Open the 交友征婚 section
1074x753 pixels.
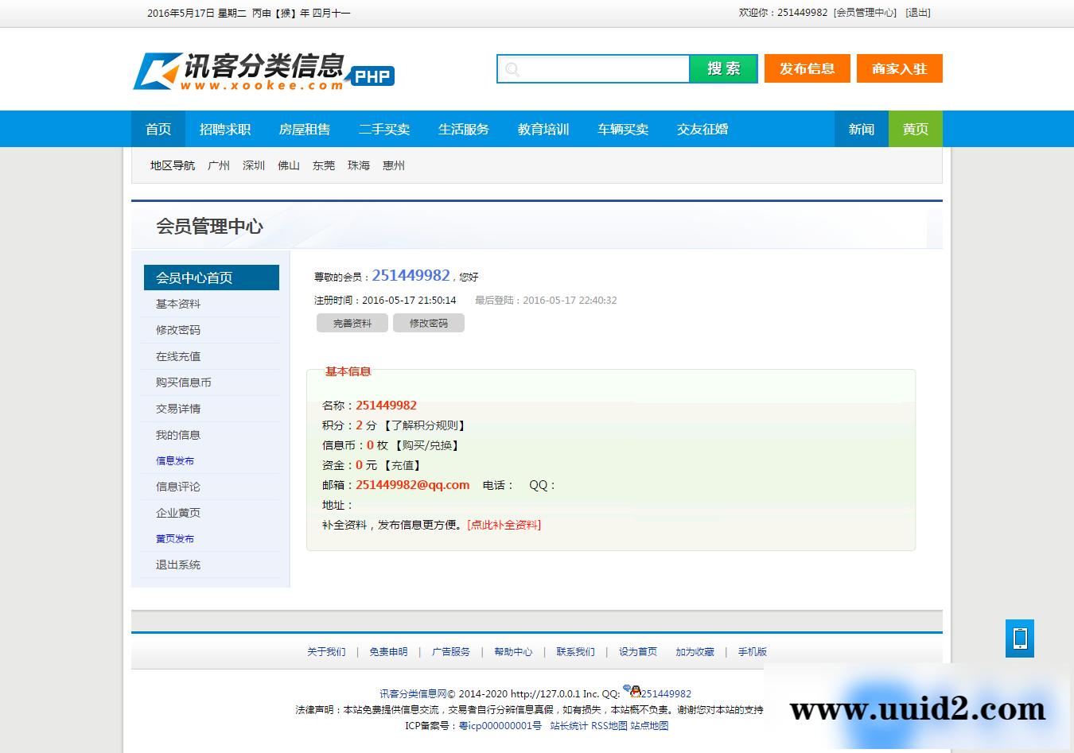pyautogui.click(x=702, y=129)
